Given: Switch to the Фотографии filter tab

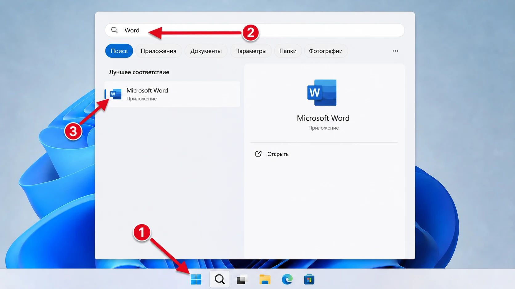Looking at the screenshot, I should pos(326,51).
